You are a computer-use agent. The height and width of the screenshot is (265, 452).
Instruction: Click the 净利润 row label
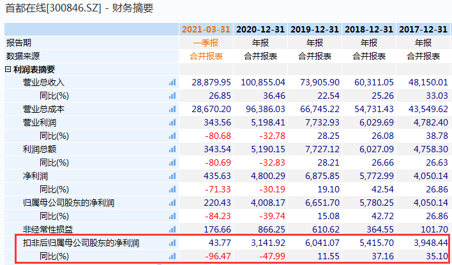pyautogui.click(x=35, y=176)
